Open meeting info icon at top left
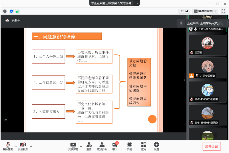The height and width of the screenshot is (153, 229). coord(5,11)
